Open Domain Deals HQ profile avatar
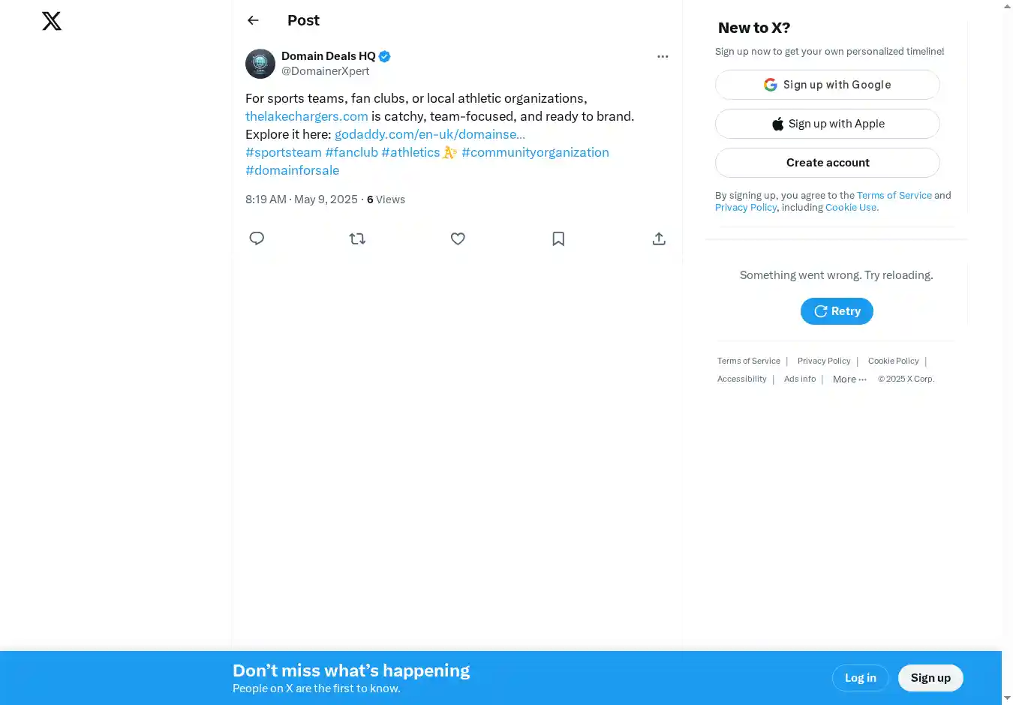 260,64
